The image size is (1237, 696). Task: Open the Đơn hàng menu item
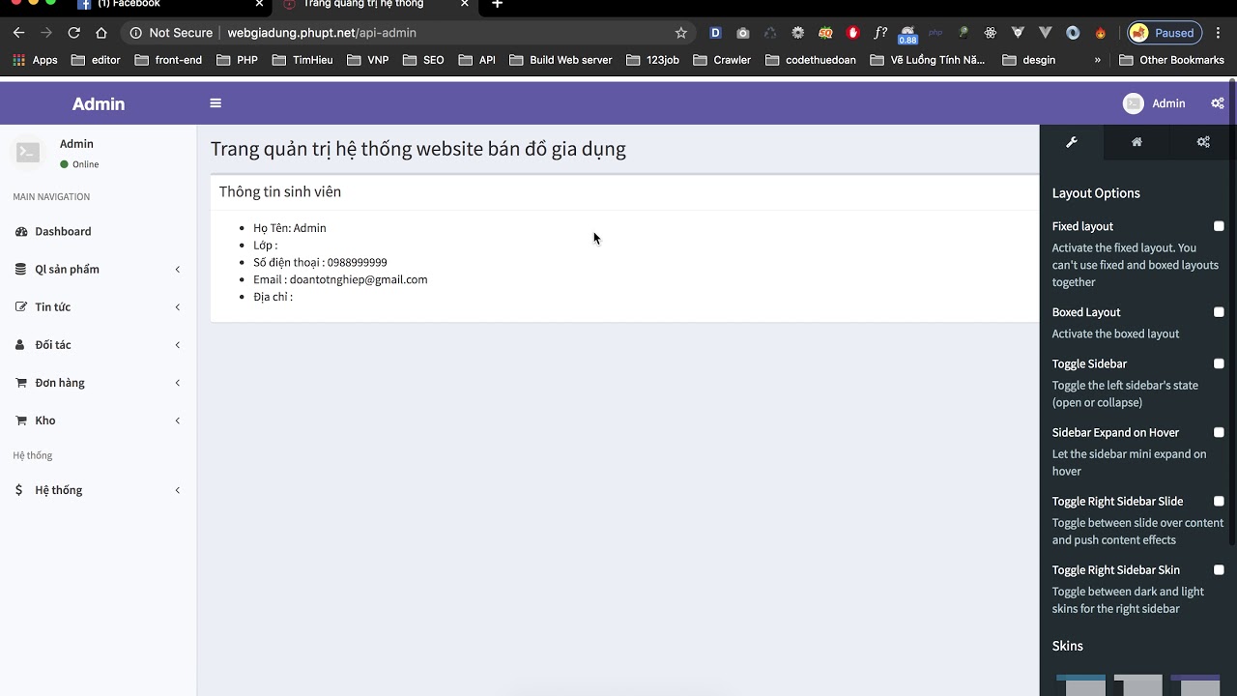pyautogui.click(x=99, y=383)
